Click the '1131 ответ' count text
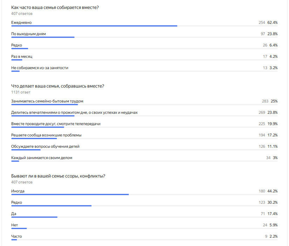This screenshot has height=246, width=289. [x=21, y=92]
